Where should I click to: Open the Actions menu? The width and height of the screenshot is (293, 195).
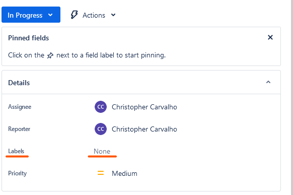93,15
